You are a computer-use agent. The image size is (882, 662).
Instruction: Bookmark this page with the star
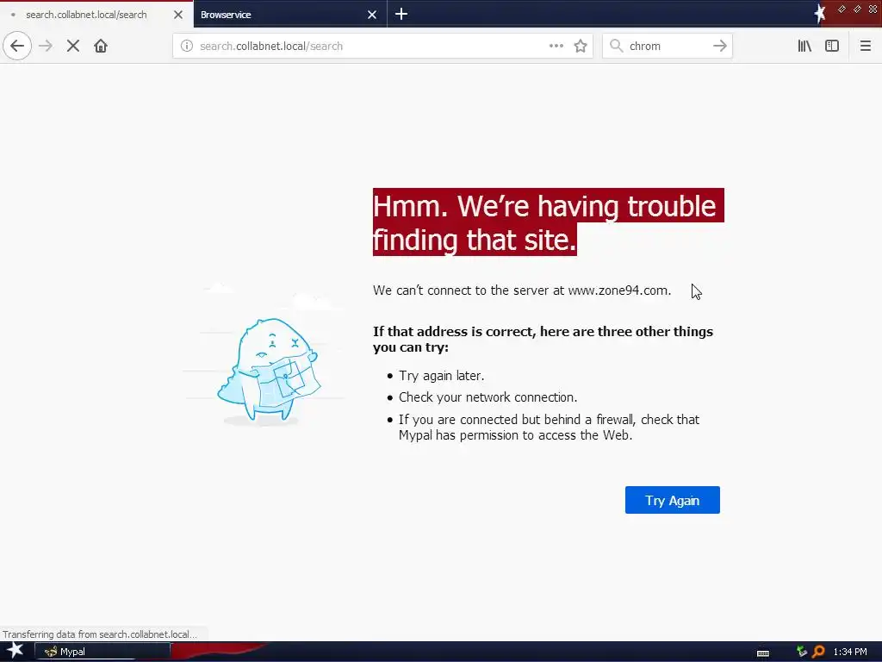pos(581,47)
